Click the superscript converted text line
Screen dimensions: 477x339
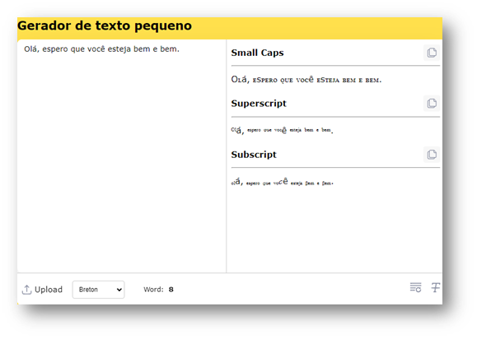click(282, 130)
